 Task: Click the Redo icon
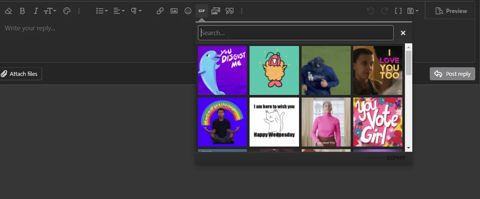384,11
